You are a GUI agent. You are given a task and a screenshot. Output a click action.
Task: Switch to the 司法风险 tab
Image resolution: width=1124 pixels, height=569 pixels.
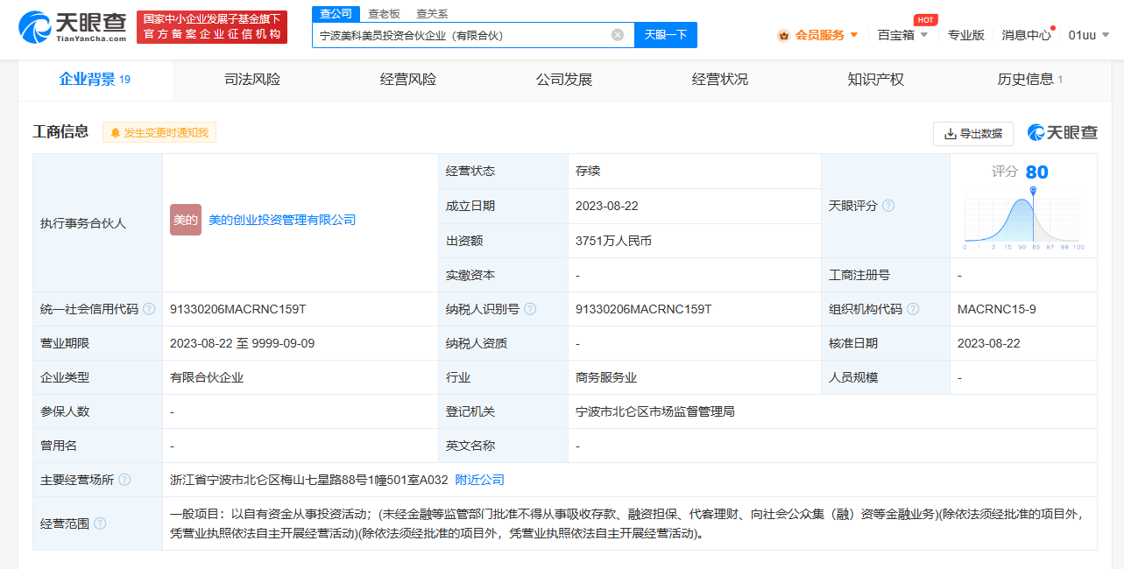252,80
